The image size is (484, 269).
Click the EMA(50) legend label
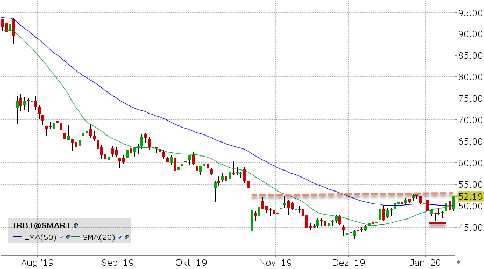pos(40,237)
